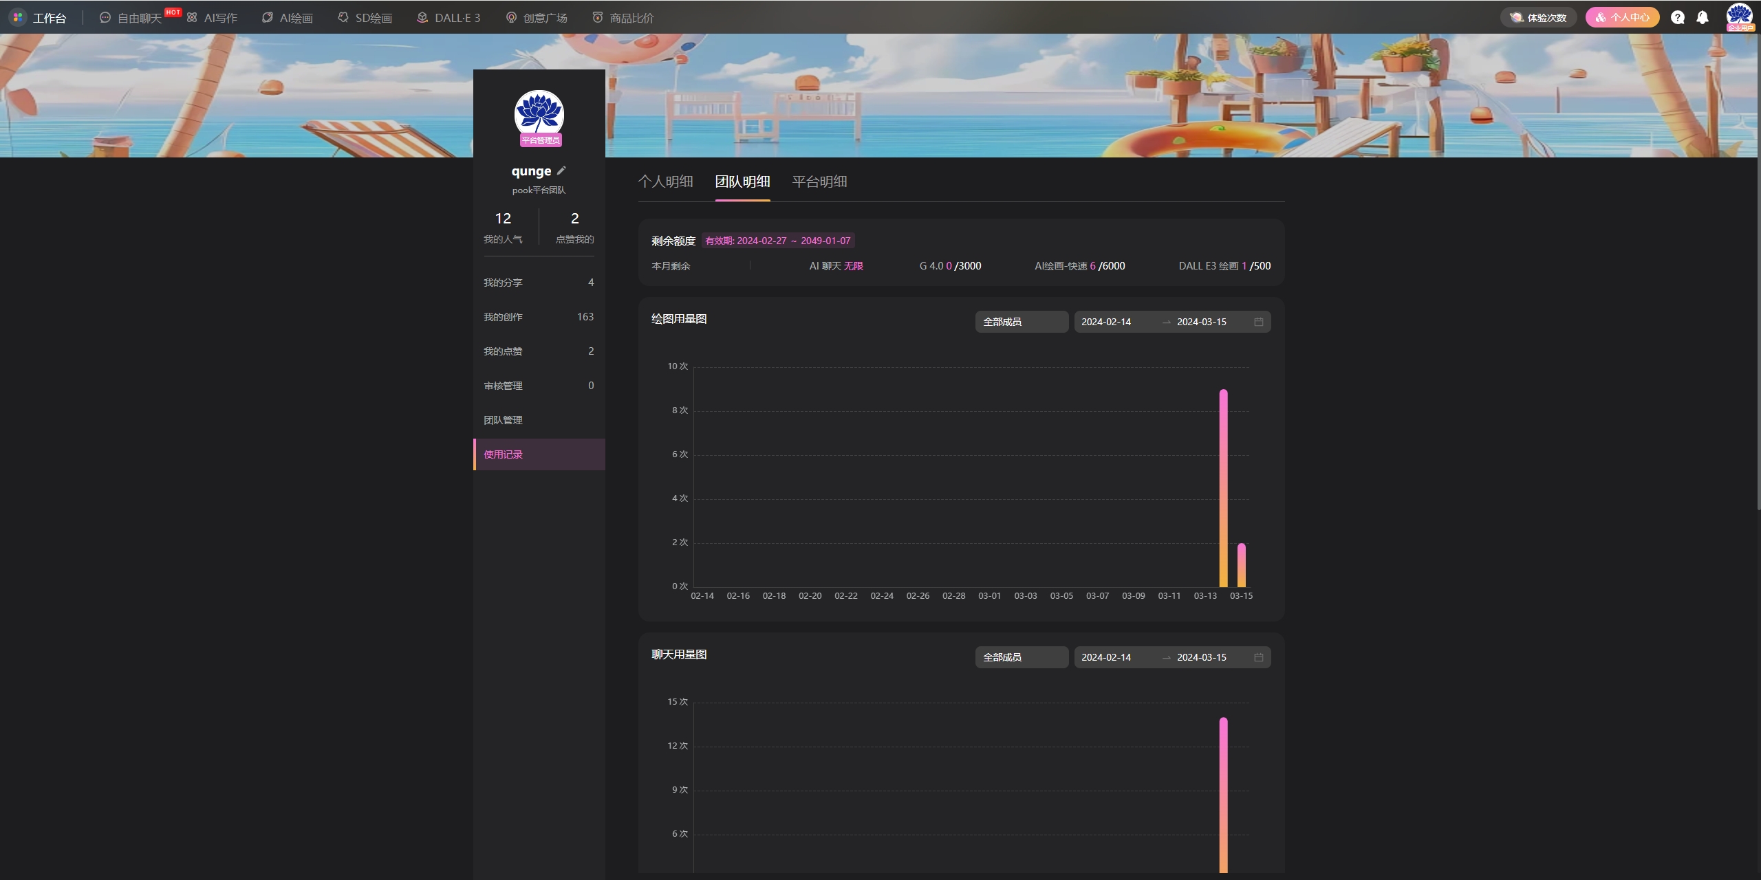Image resolution: width=1761 pixels, height=880 pixels.
Task: Open 团队管理 in the sidebar
Action: pyautogui.click(x=539, y=420)
